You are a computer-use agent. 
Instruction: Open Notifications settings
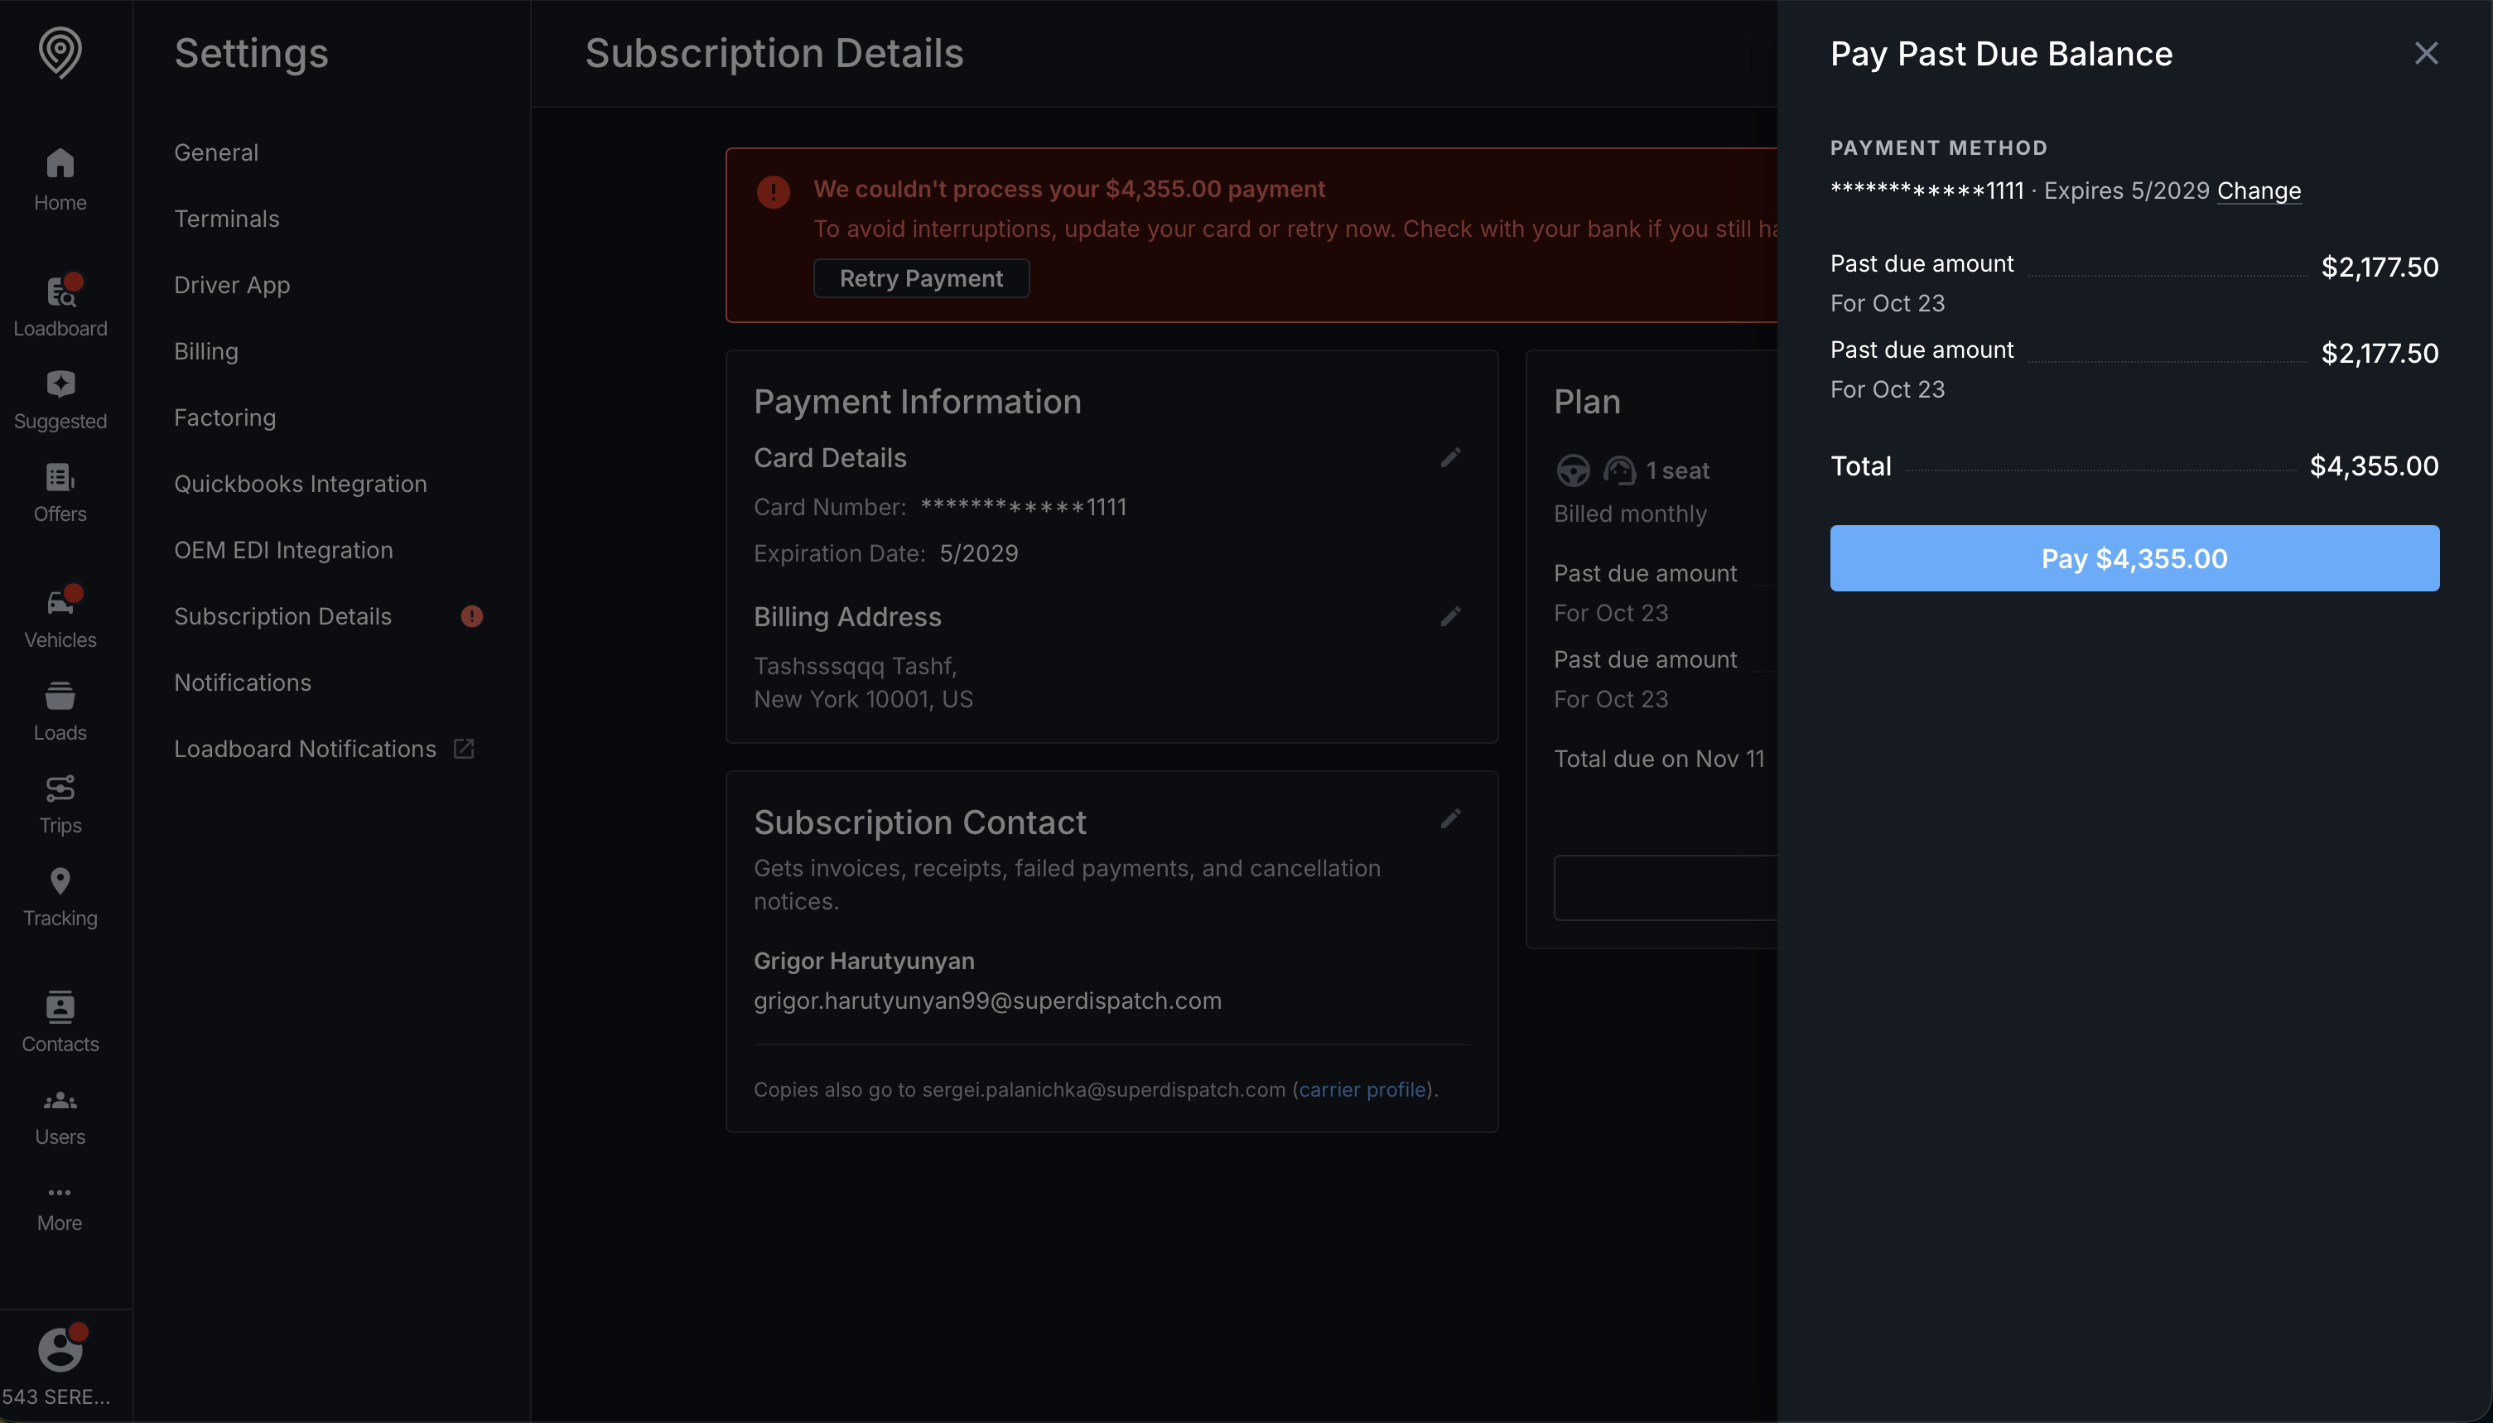pyautogui.click(x=243, y=683)
